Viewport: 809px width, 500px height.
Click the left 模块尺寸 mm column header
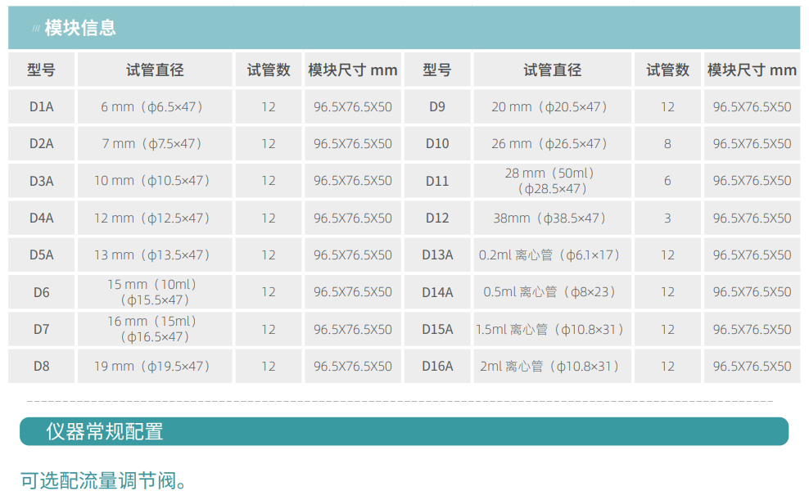coord(353,70)
